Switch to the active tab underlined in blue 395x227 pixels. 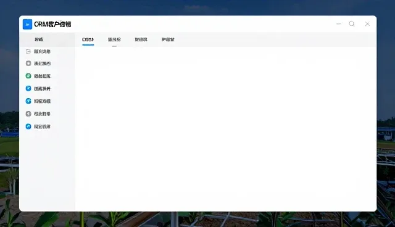88,39
